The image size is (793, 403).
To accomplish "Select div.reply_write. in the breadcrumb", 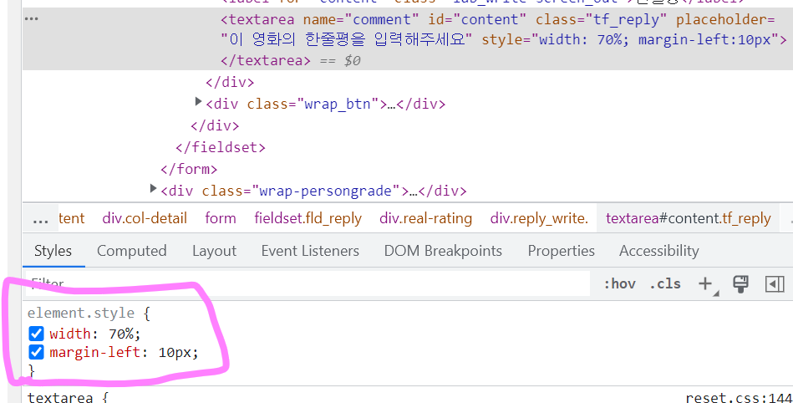I will pyautogui.click(x=539, y=218).
